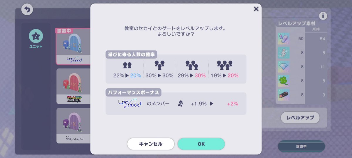This screenshot has width=352, height=158.
Task: Select the 25時ナイトコード purple gate
Action: click(73, 126)
